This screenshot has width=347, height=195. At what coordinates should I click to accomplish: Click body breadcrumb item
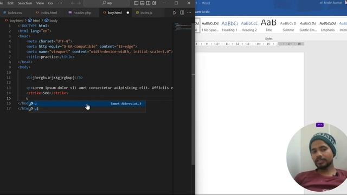[53, 21]
